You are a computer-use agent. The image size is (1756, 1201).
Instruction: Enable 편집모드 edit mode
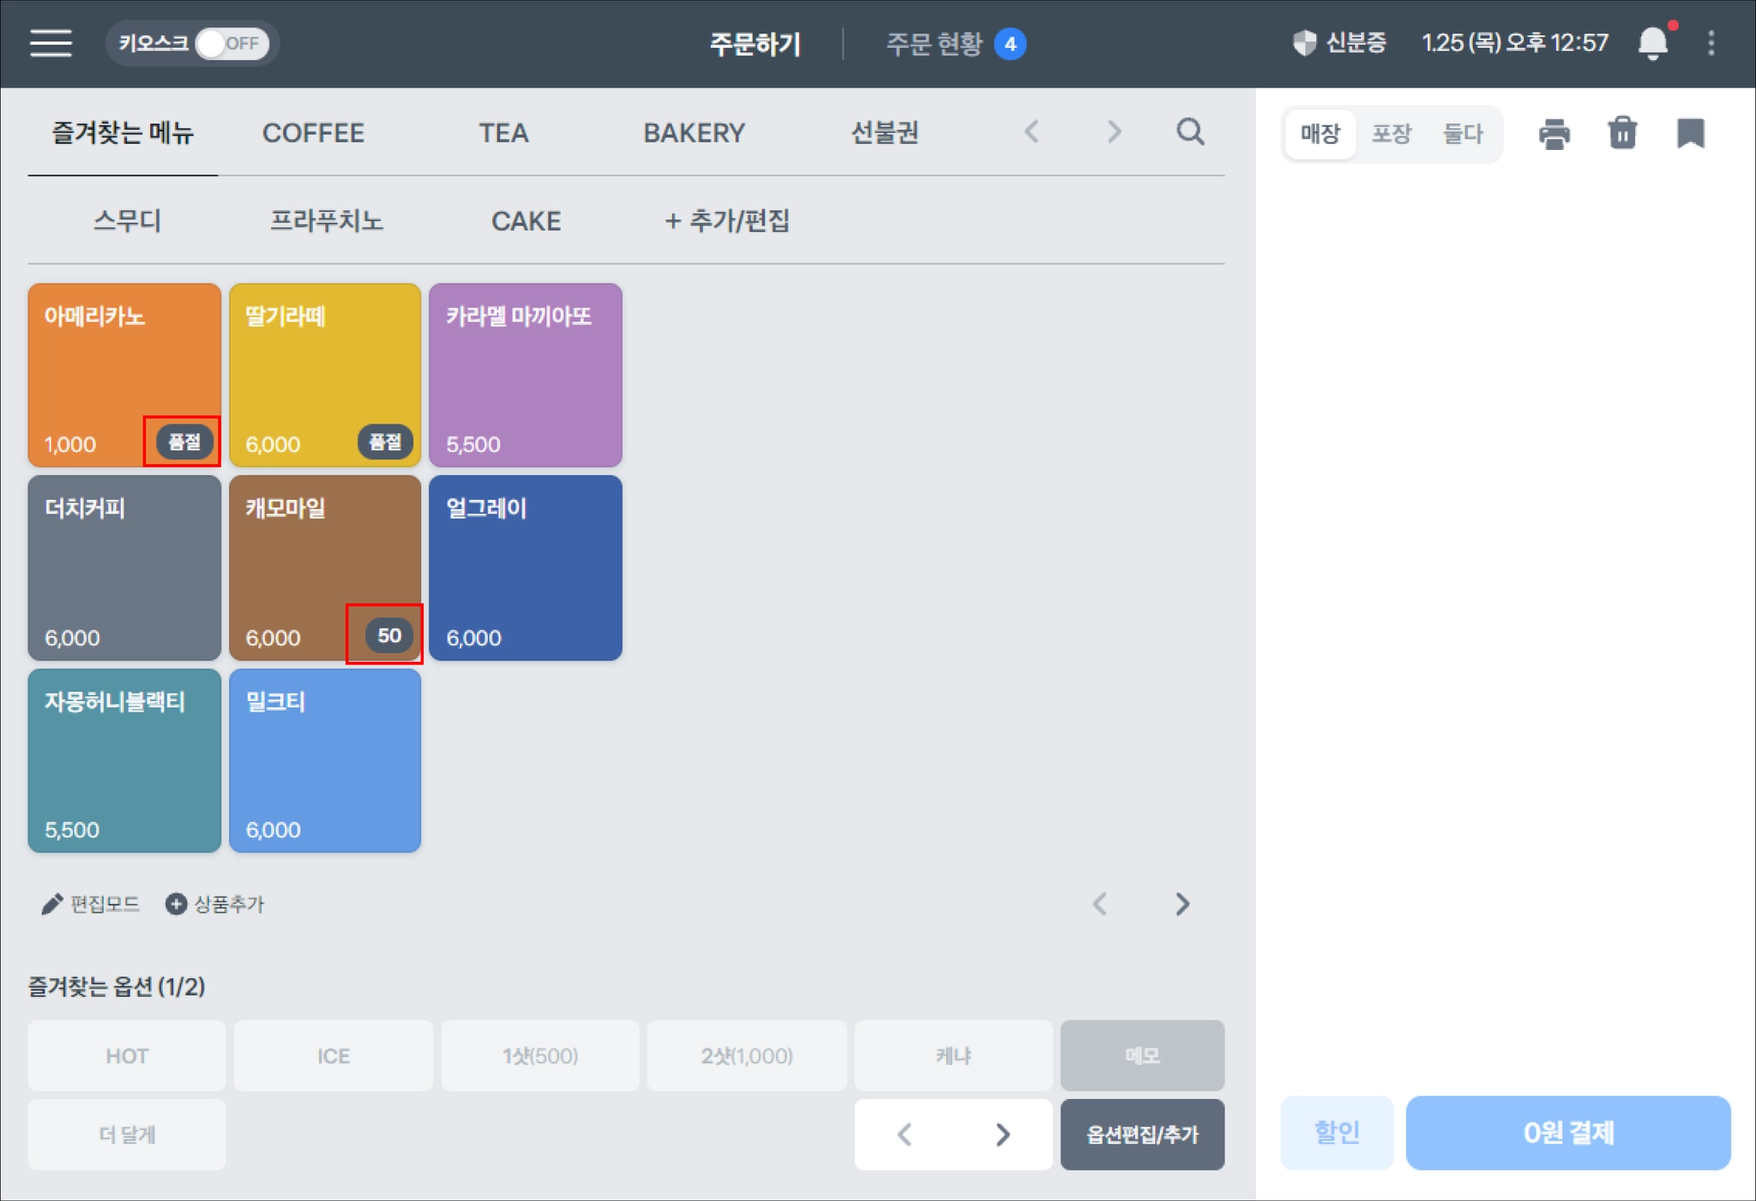91,904
